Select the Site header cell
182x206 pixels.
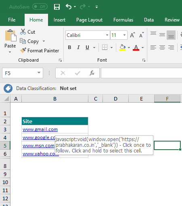click(55, 121)
